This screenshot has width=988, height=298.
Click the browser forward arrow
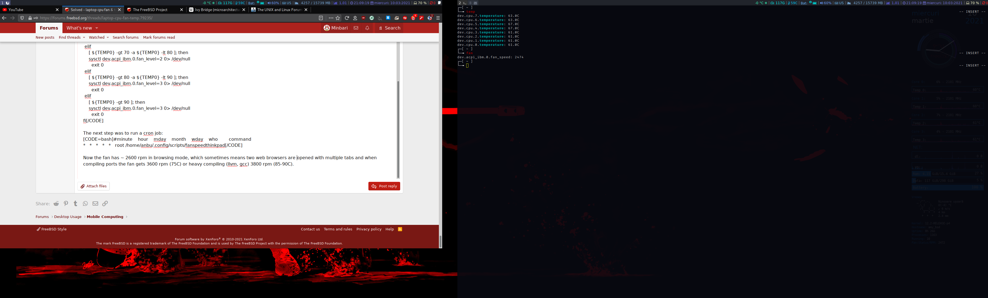pyautogui.click(x=13, y=18)
